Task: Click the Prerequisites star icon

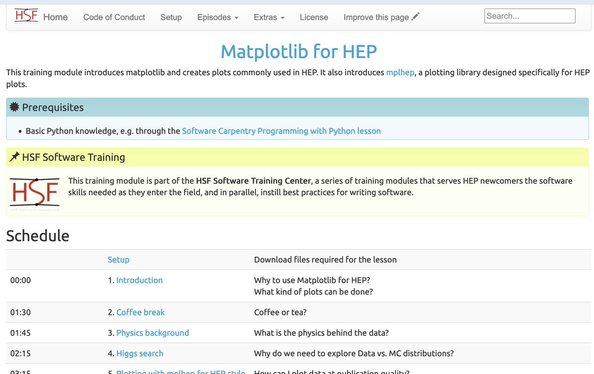Action: coord(14,107)
